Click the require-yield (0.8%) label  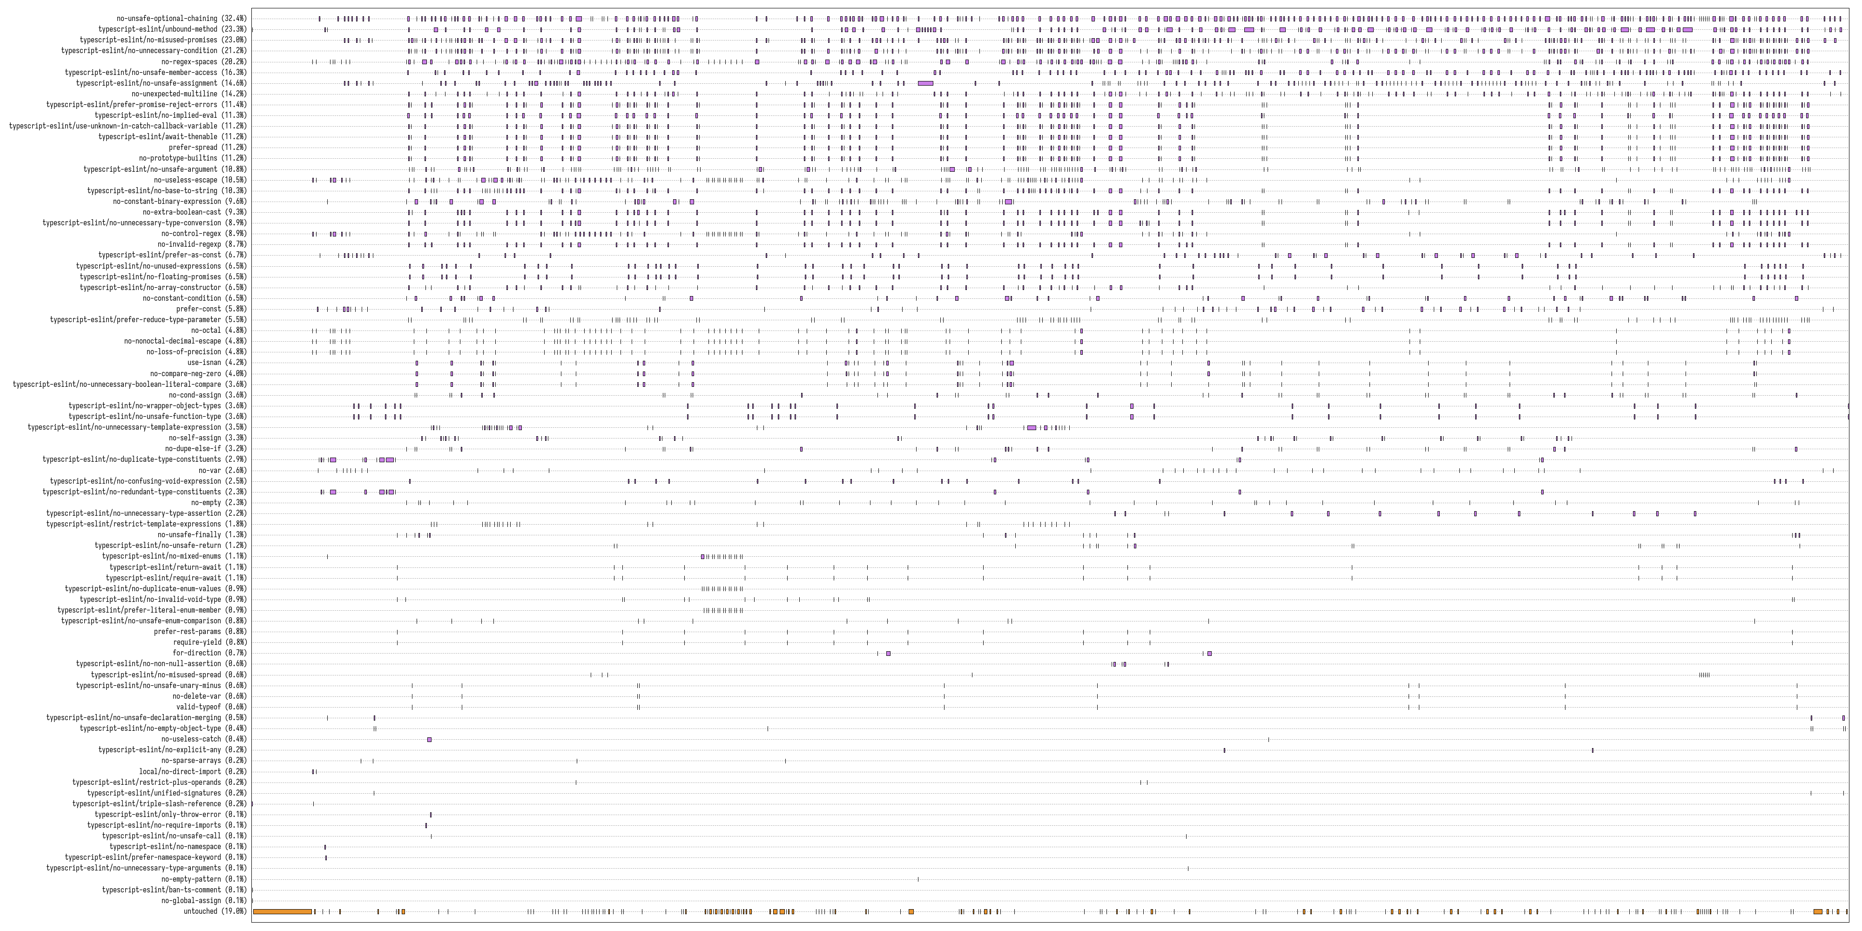pos(209,642)
